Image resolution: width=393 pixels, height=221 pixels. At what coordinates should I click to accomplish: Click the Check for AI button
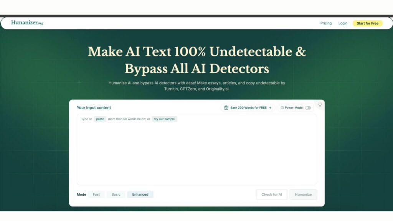point(272,195)
